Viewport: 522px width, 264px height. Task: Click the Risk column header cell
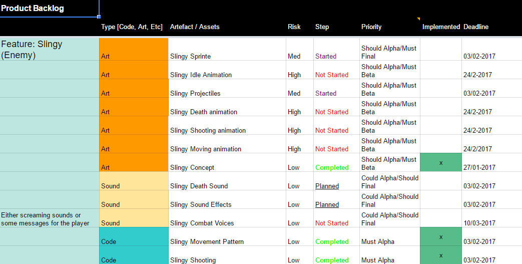click(x=294, y=27)
